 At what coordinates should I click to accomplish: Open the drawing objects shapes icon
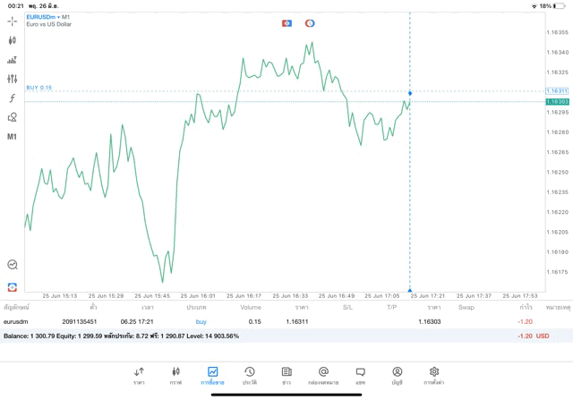click(x=12, y=117)
